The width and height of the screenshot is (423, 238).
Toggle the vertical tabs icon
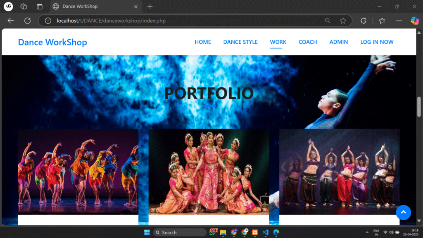pos(39,7)
